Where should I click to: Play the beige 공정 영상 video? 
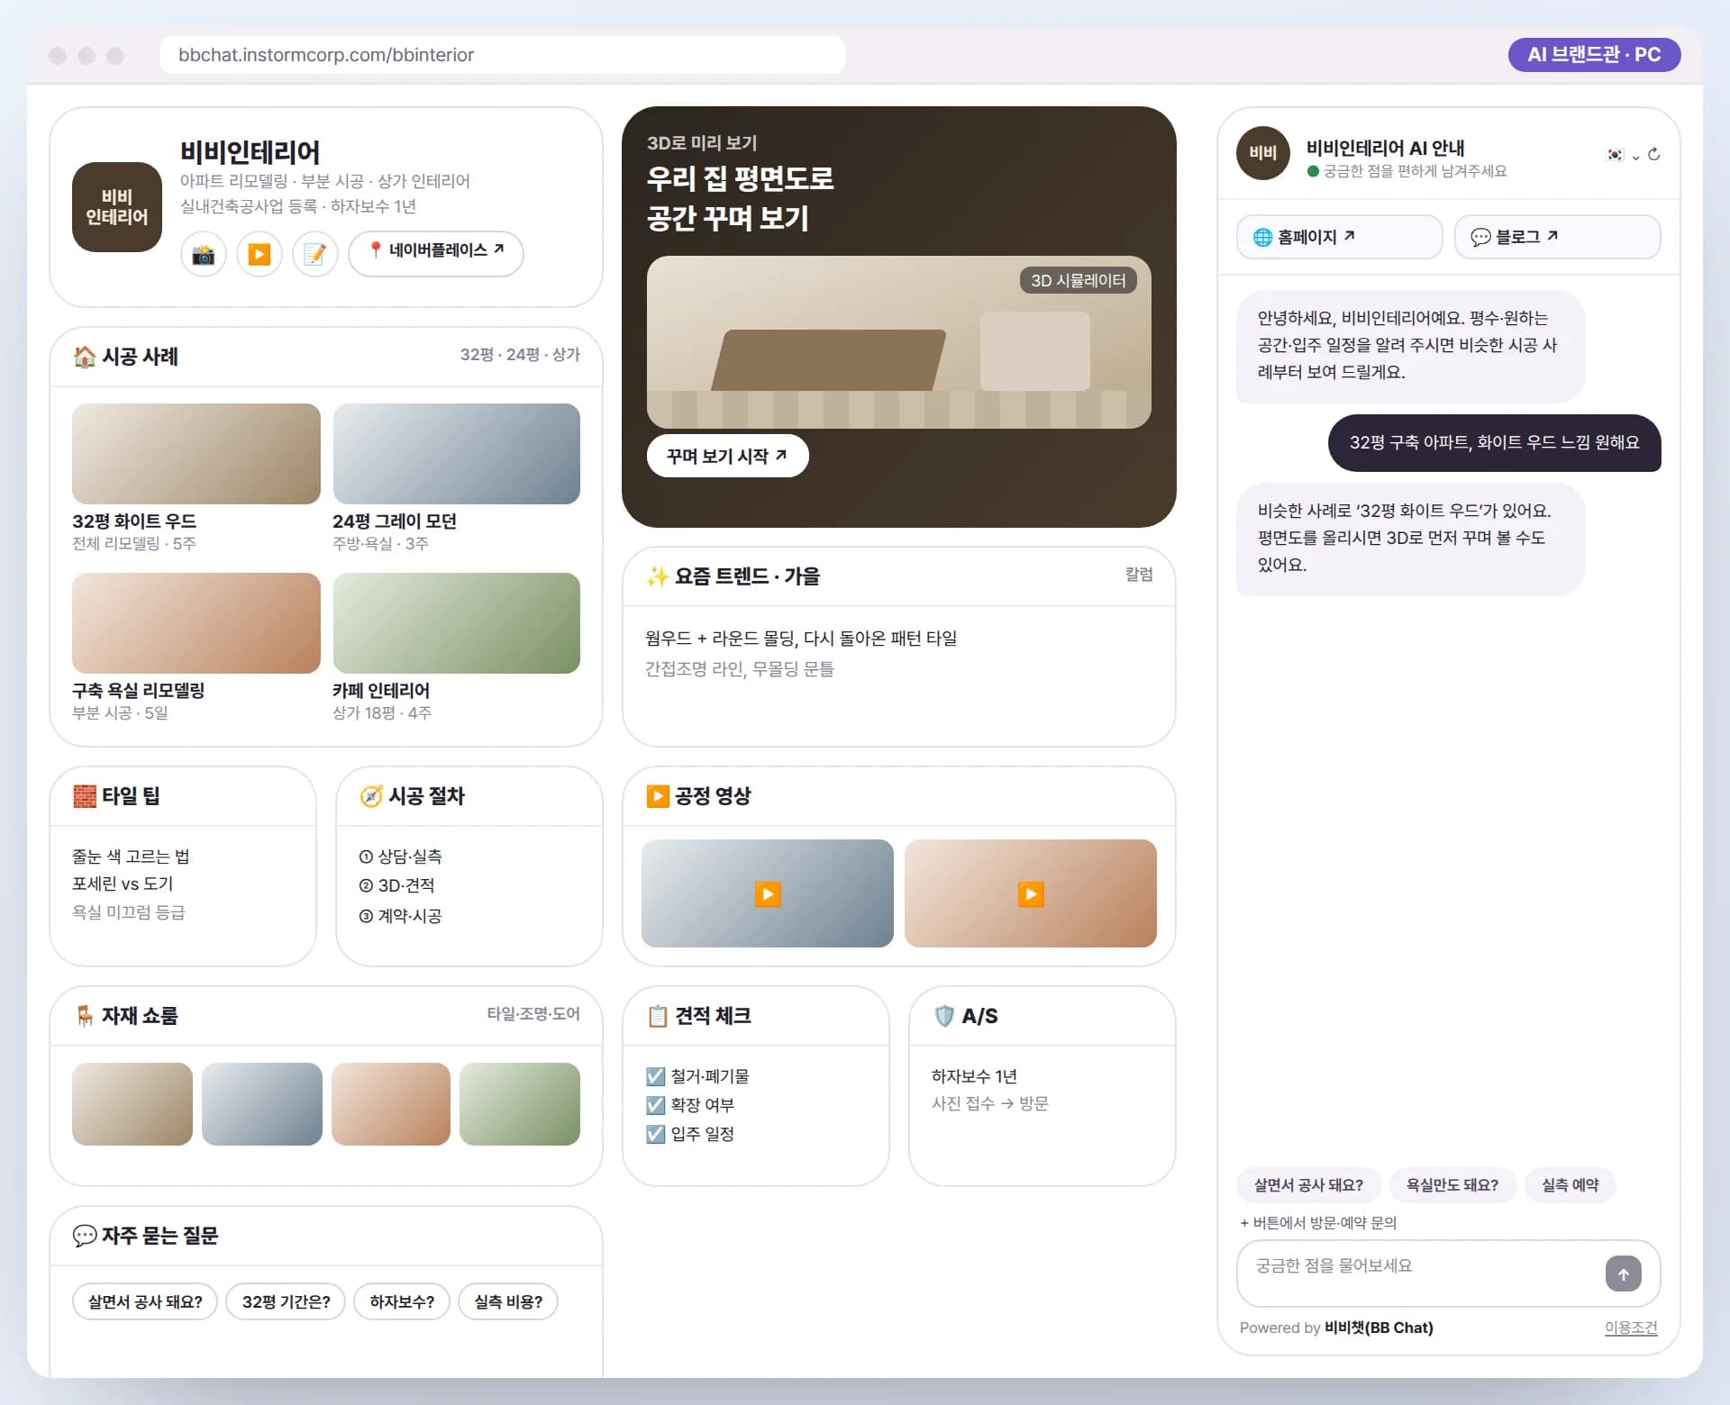point(1031,893)
